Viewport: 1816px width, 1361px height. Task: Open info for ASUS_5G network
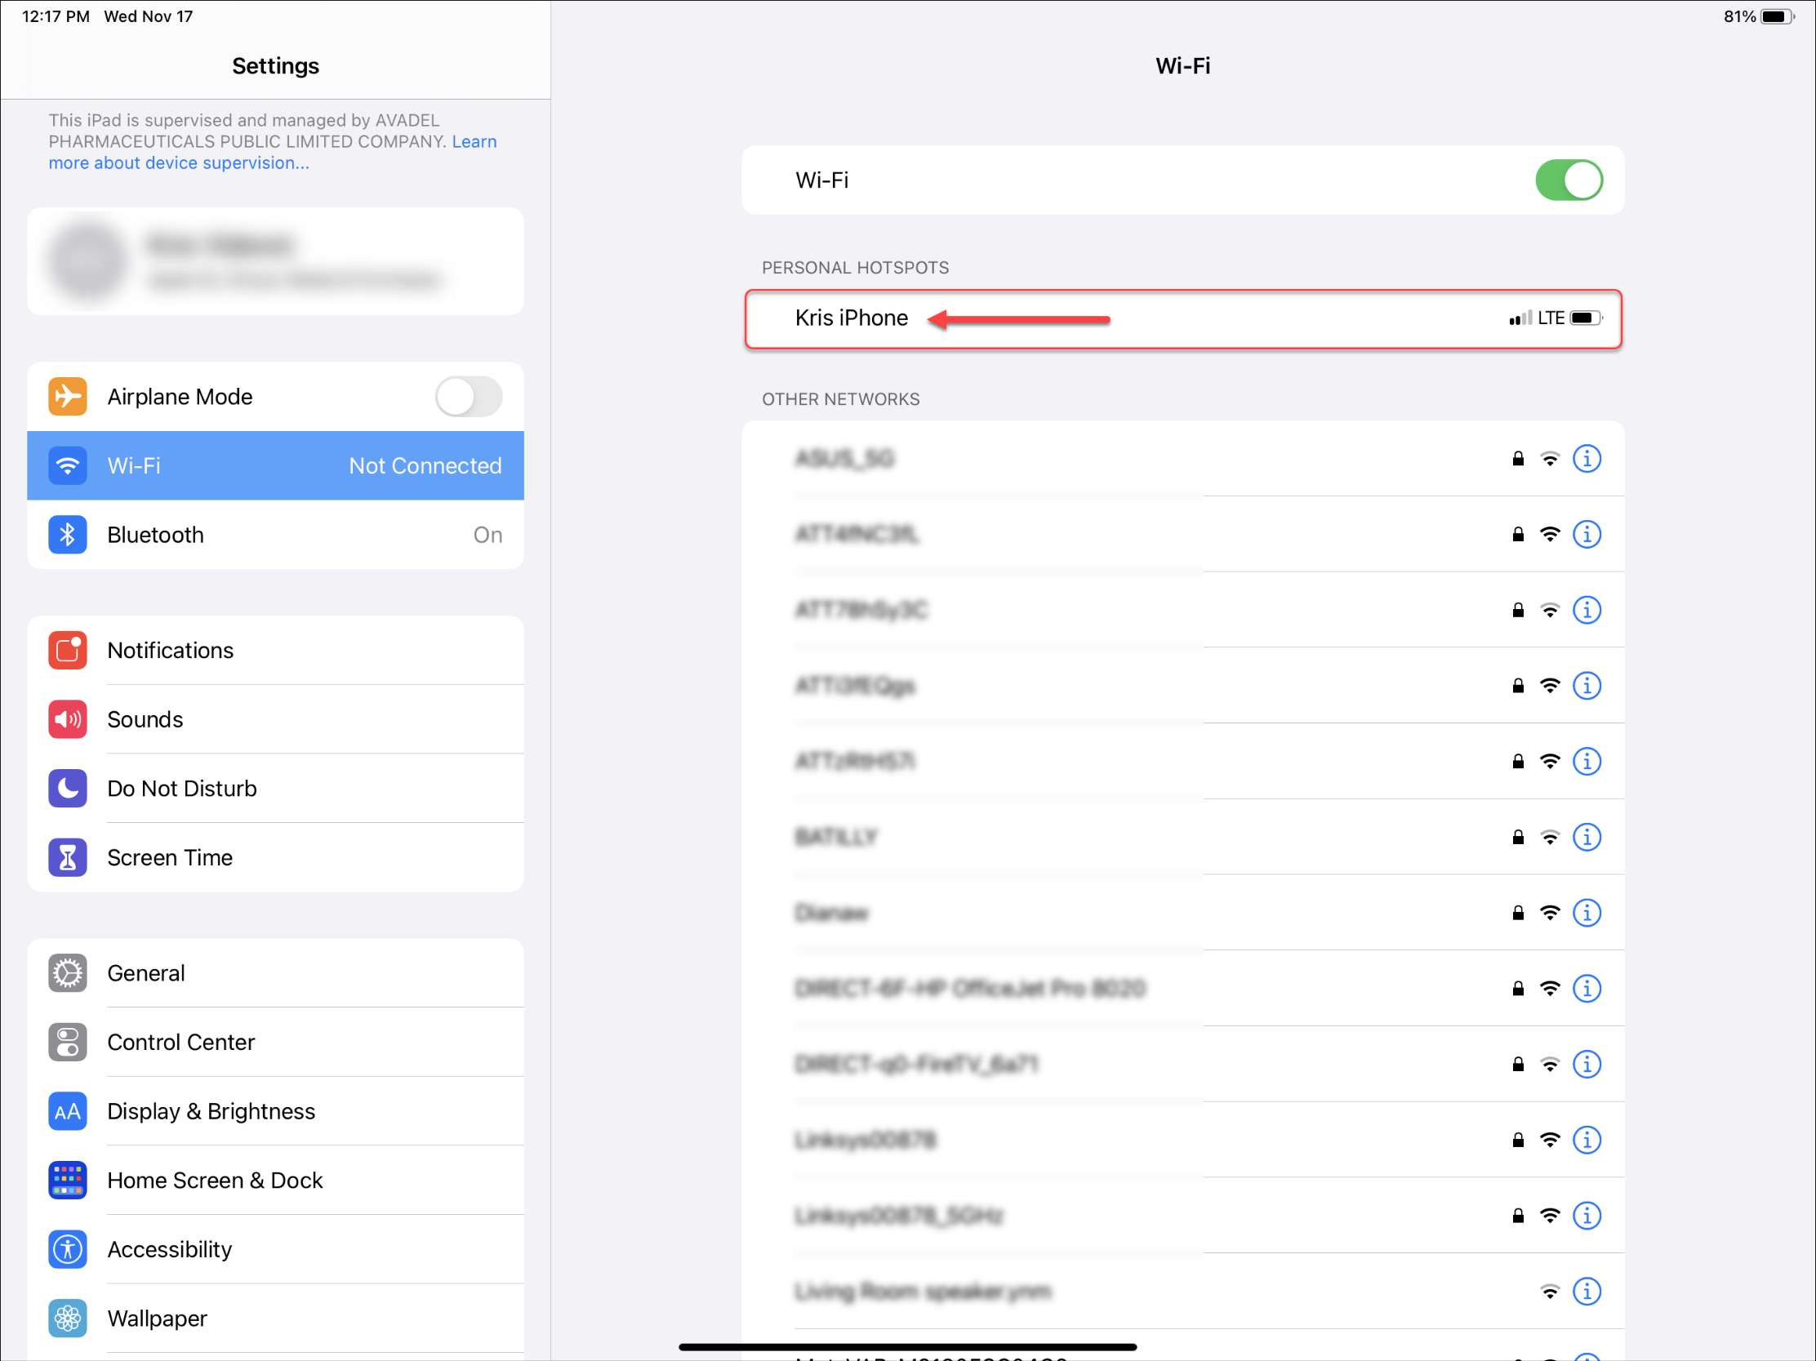point(1586,458)
